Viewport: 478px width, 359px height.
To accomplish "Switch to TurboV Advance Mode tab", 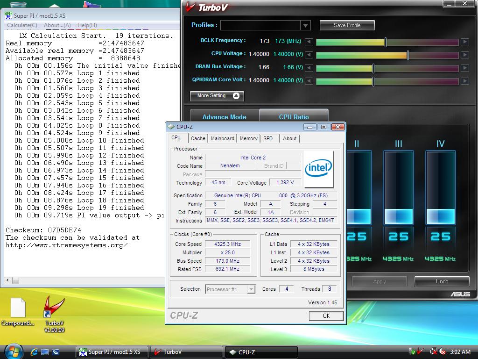I will [225, 116].
